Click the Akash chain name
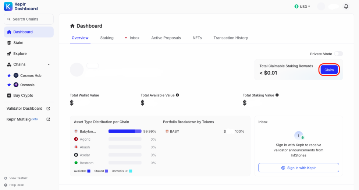Image resolution: width=359 pixels, height=190 pixels. point(85,147)
